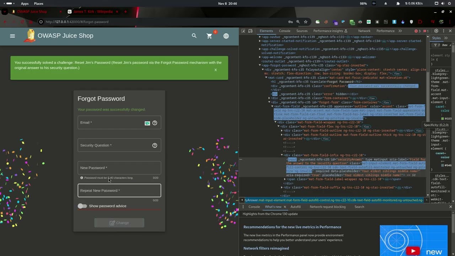Open DevTools settings gear
Screen dimensions: 455x256
coord(436,31)
